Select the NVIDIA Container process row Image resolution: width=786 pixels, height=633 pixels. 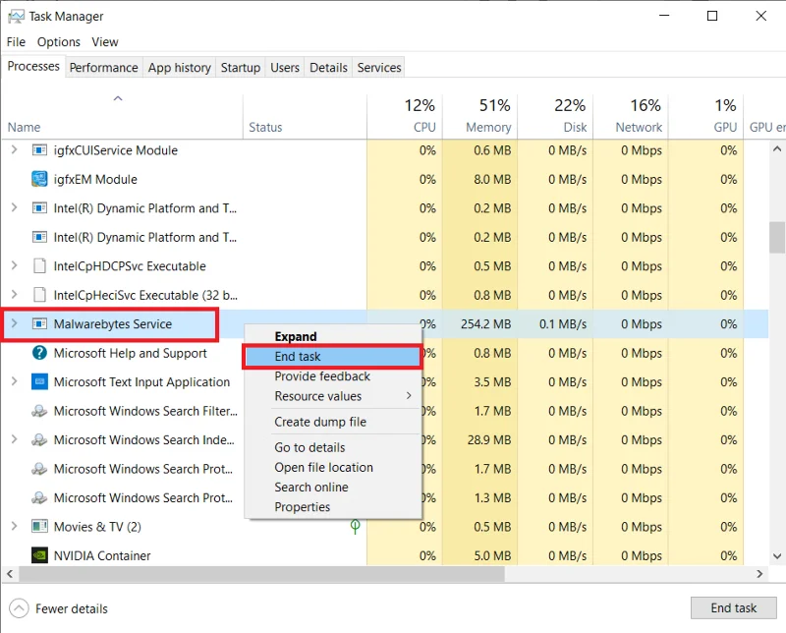tap(385, 555)
